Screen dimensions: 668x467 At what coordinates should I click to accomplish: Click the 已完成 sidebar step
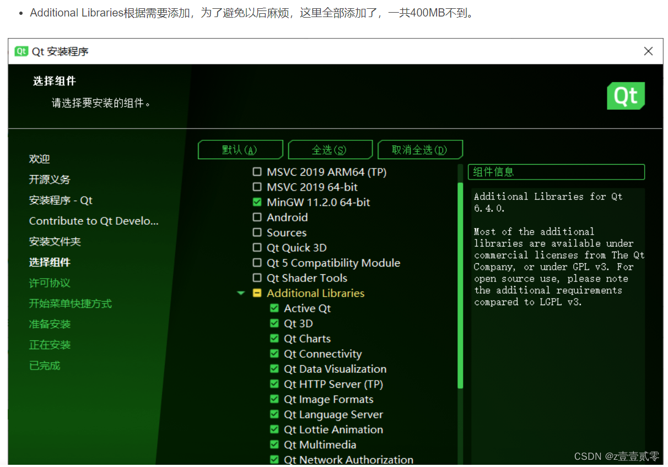click(x=45, y=366)
